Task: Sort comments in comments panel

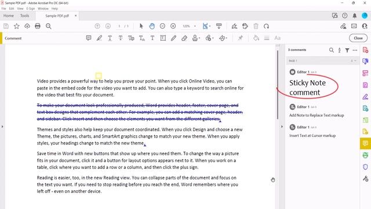Action: point(339,50)
